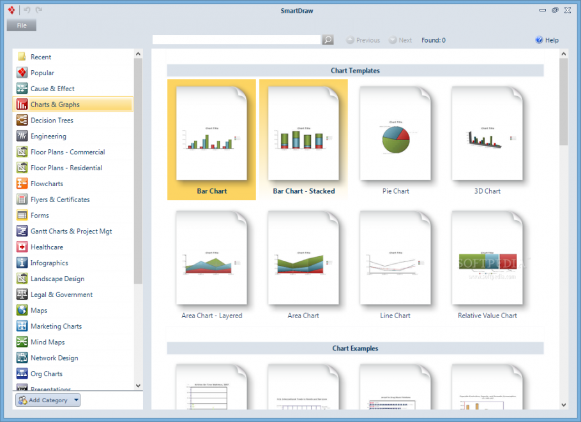Click the undo arrow in title bar
This screenshot has height=422, width=581.
[x=27, y=10]
